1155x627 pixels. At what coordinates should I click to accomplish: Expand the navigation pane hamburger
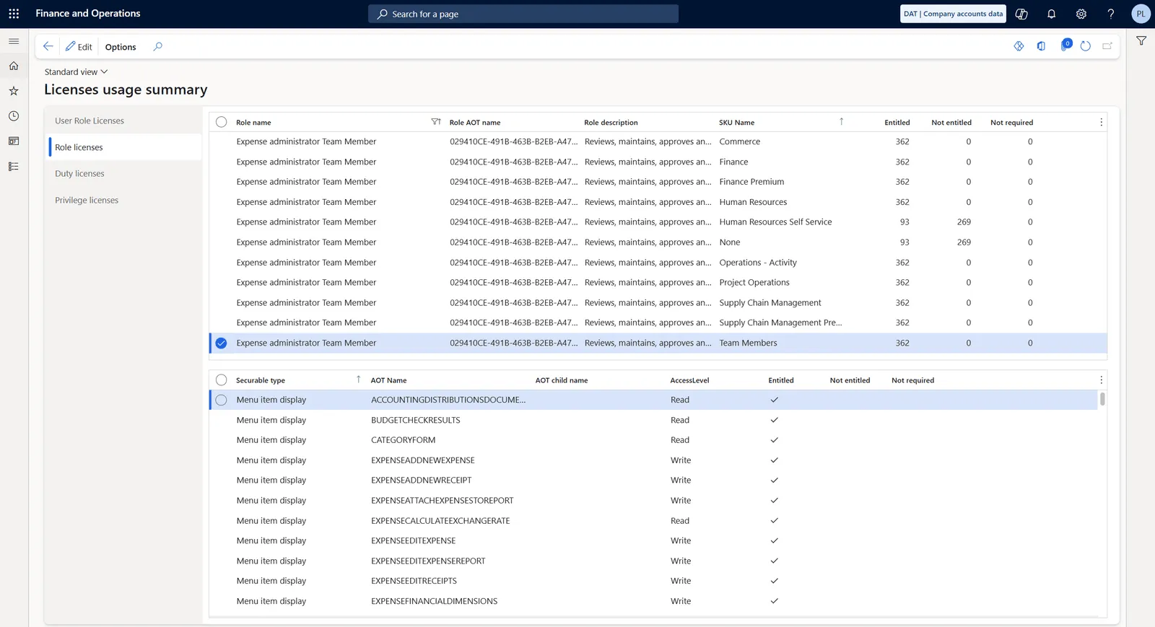click(14, 41)
